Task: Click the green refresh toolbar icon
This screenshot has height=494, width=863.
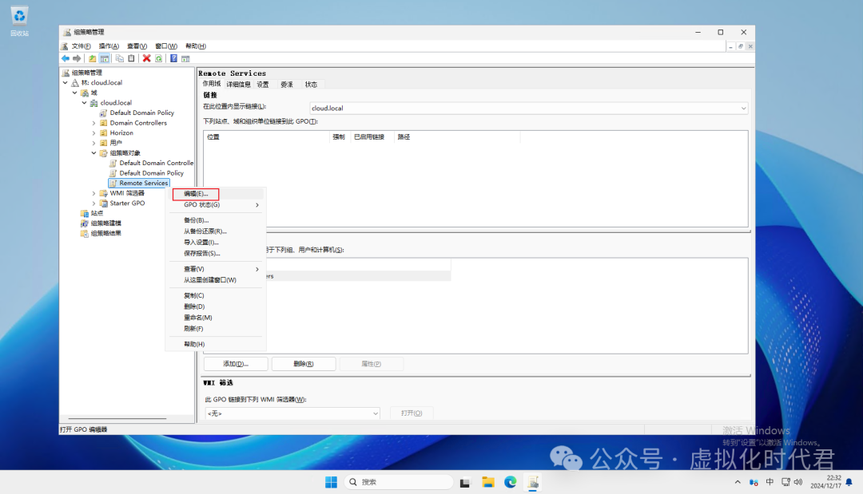Action: pos(158,58)
